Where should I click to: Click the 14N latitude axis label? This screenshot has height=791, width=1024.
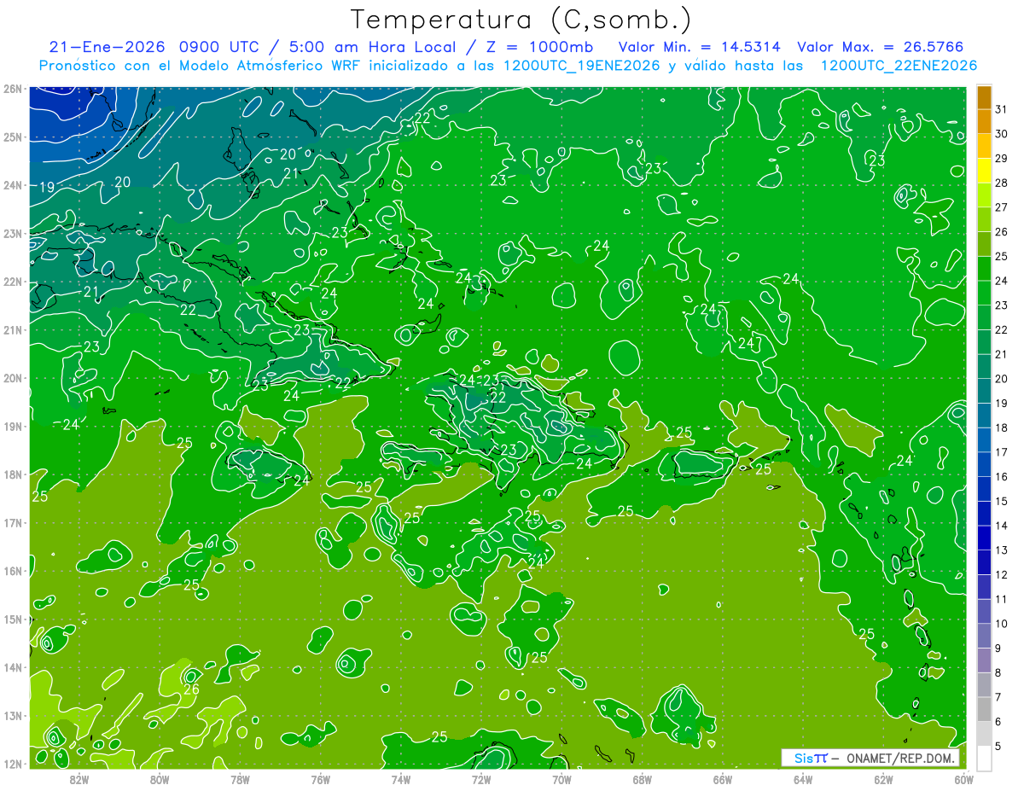tap(13, 667)
